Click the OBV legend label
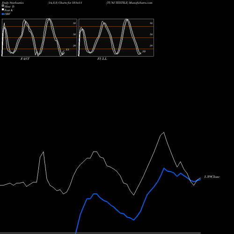 (x=7, y=14)
